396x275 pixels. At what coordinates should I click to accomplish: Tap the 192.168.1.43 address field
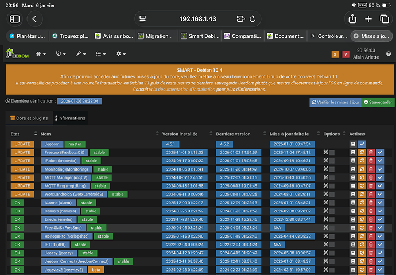[198, 19]
